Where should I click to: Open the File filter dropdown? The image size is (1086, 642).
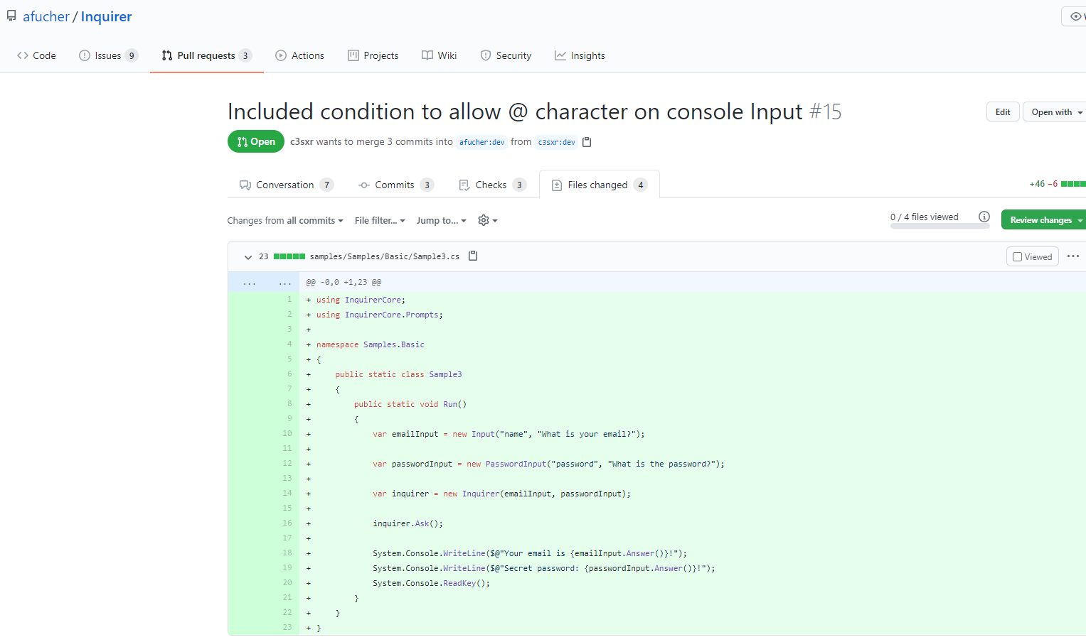coord(380,221)
